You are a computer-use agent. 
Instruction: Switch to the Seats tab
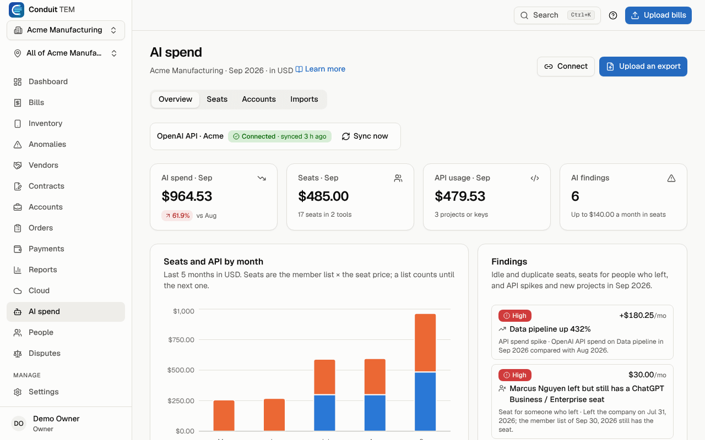217,100
